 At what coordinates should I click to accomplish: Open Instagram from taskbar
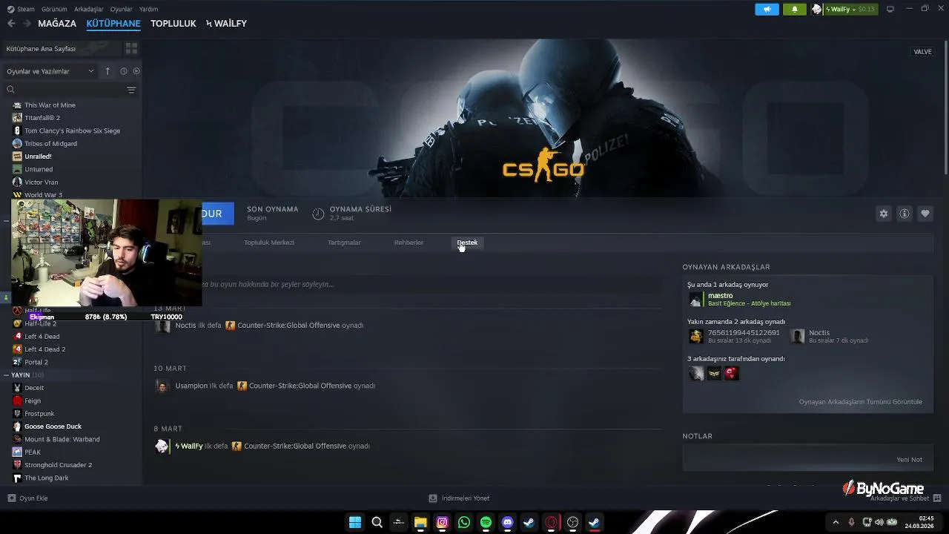coord(443,522)
